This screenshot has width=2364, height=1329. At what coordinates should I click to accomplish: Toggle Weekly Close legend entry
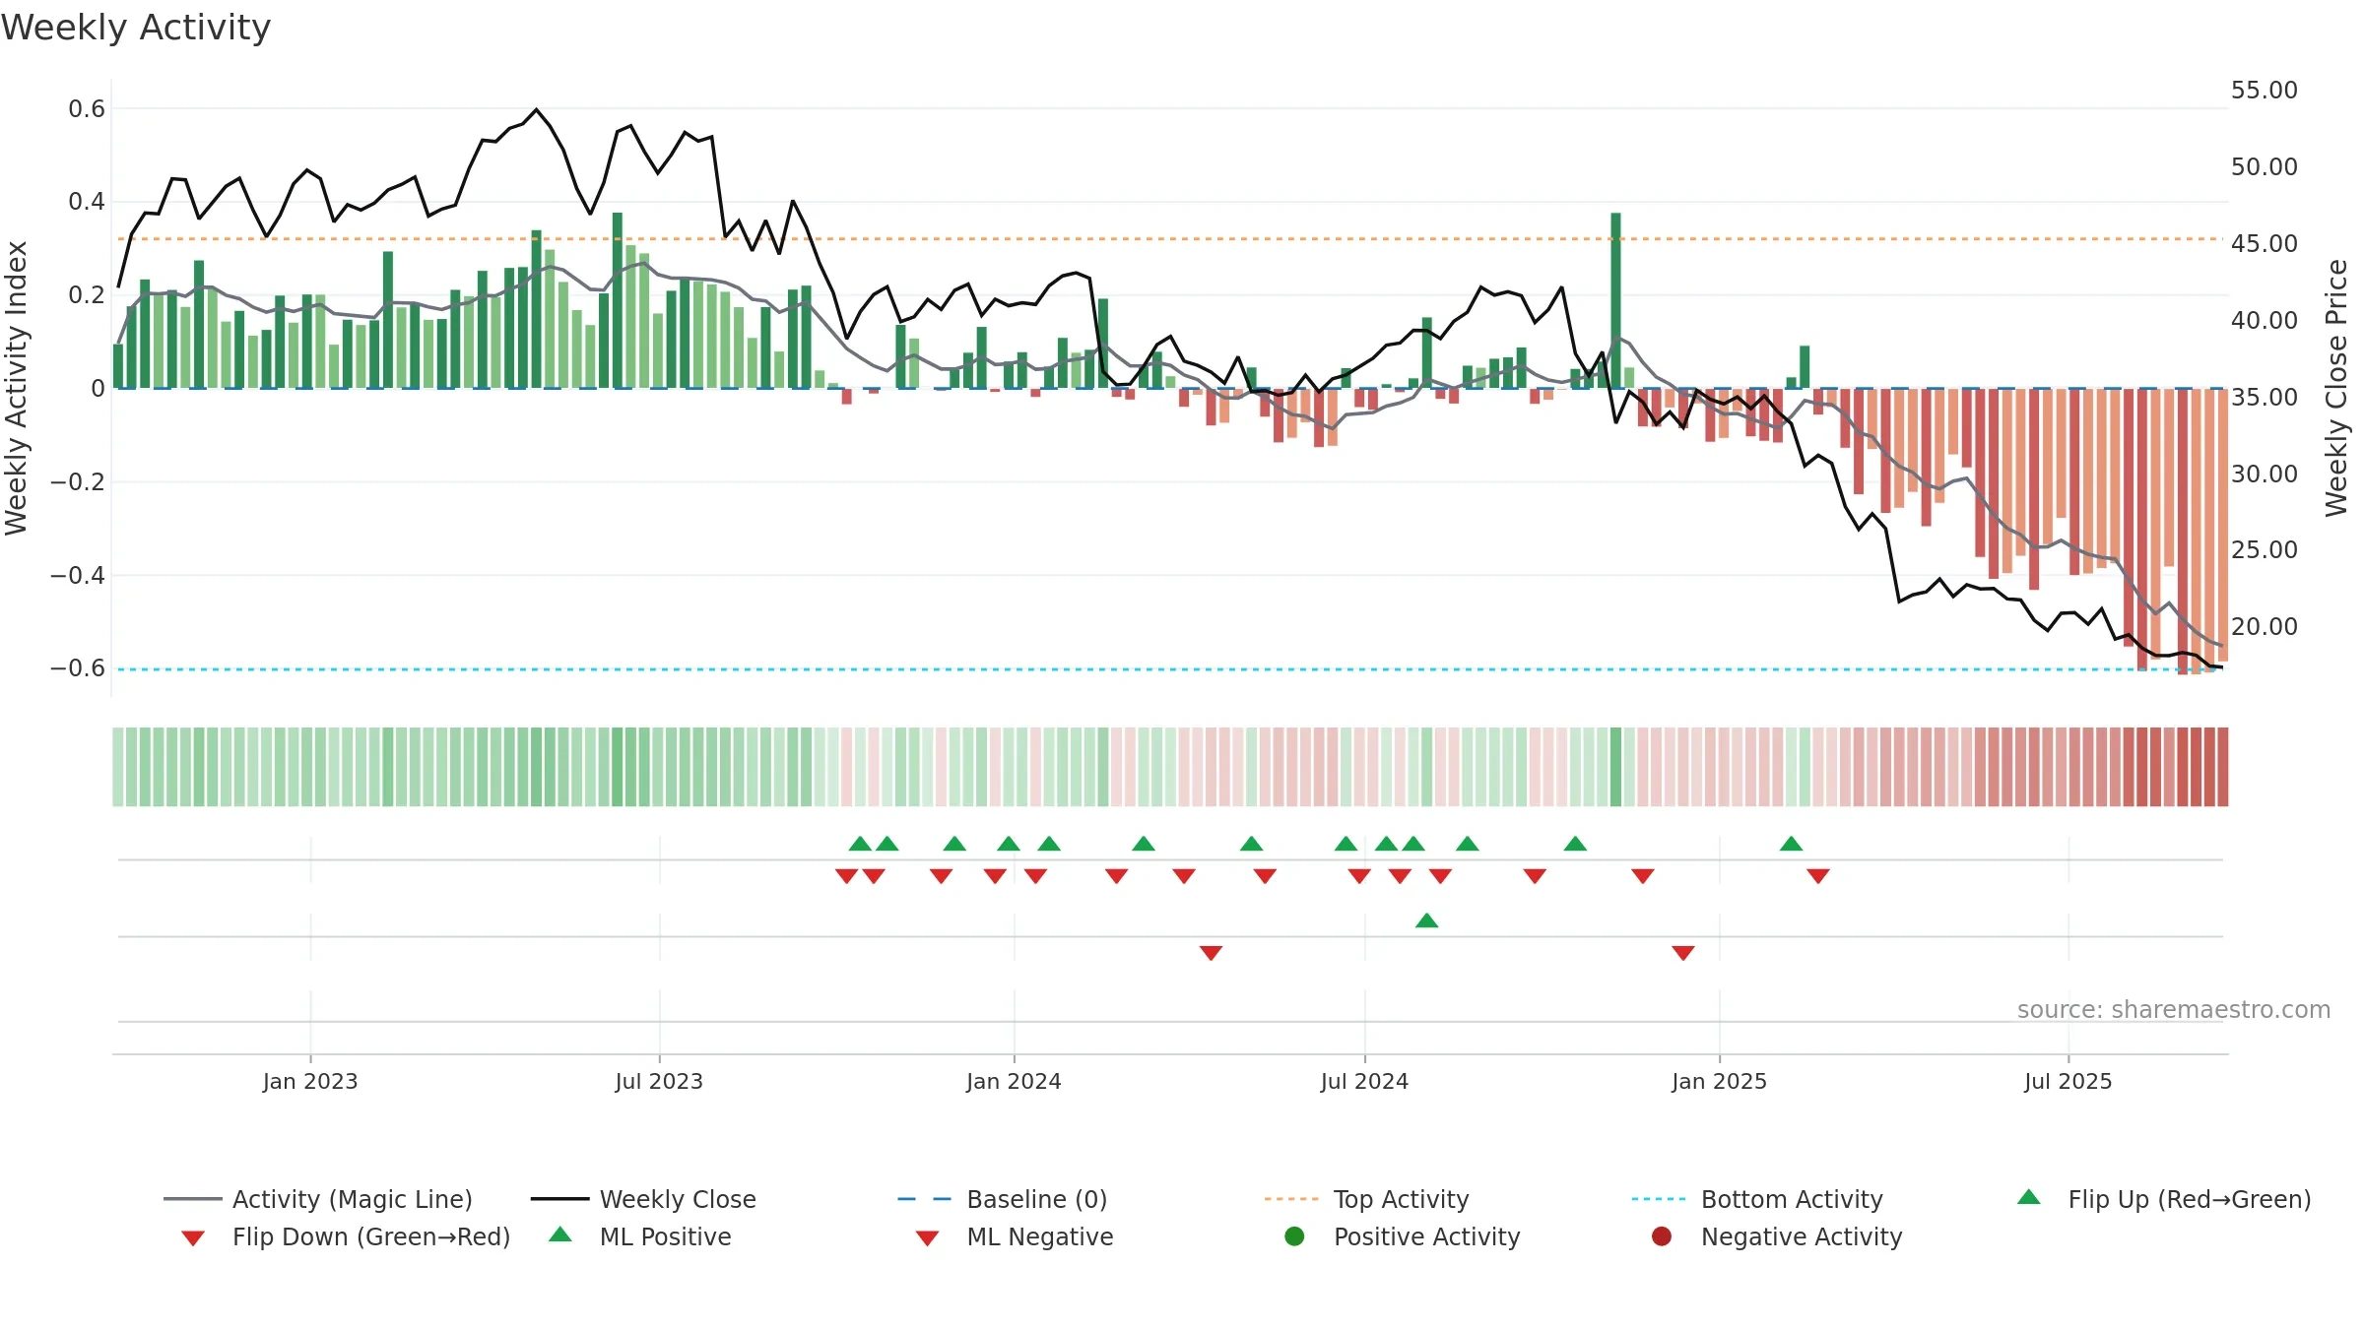pos(643,1199)
